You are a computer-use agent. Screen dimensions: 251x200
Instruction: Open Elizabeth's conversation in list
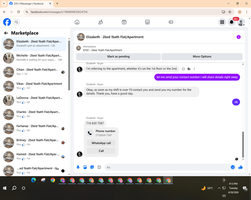[x=34, y=44]
